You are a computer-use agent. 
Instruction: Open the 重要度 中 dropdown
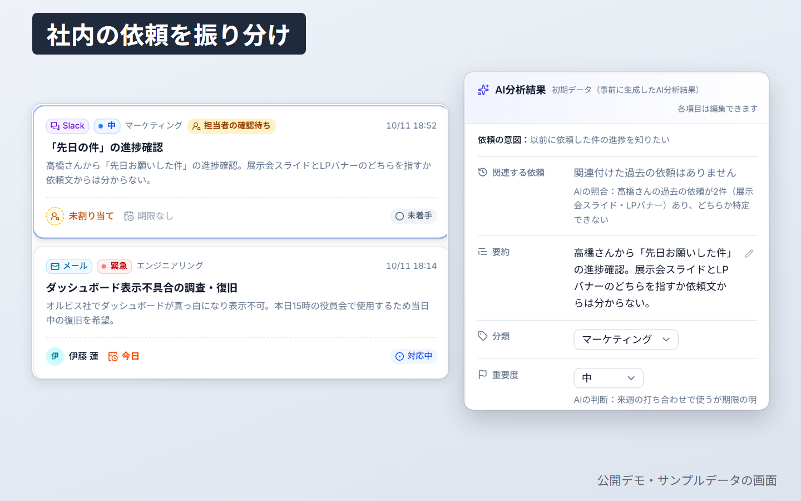(x=609, y=378)
